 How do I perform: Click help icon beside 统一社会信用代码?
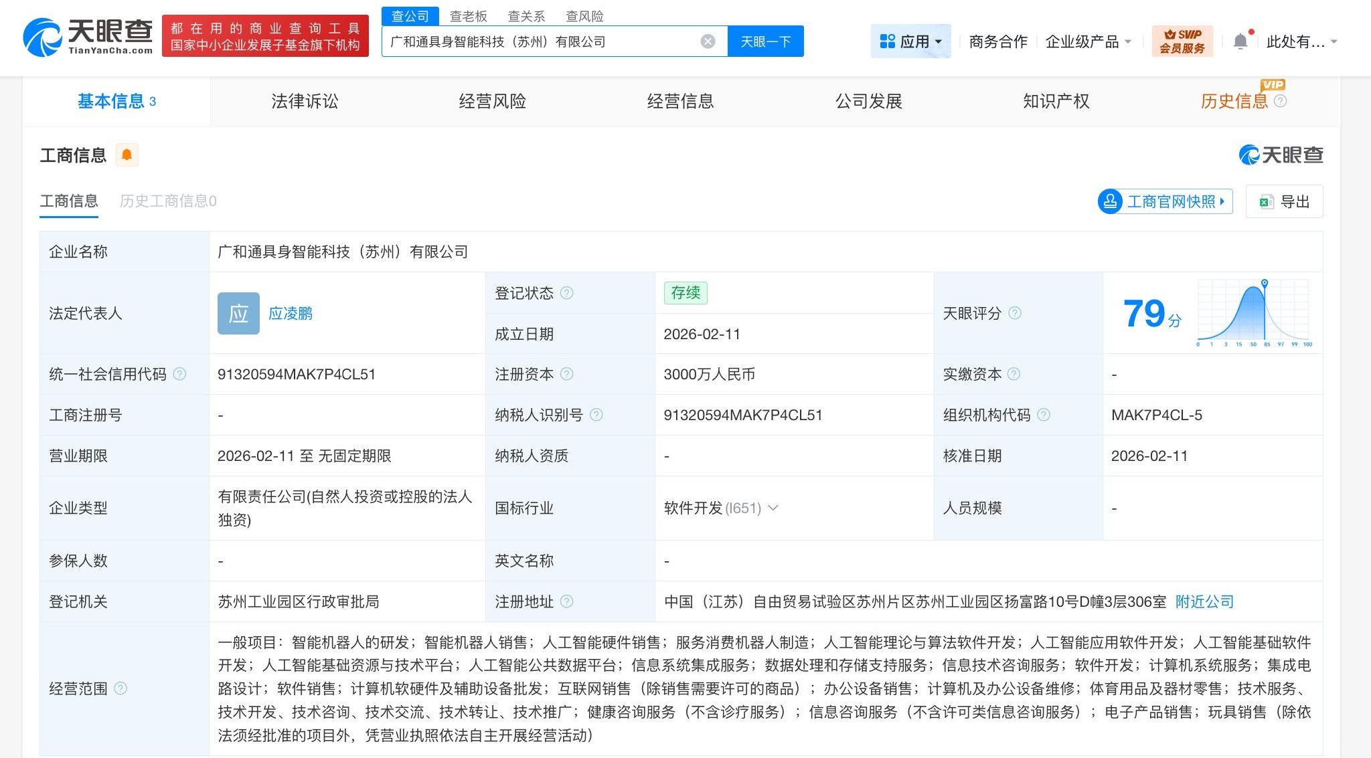point(179,374)
